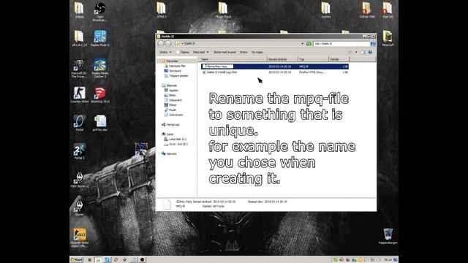This screenshot has height=263, width=468.
Task: Click the Ny mapp toolbar button
Action: tap(257, 52)
